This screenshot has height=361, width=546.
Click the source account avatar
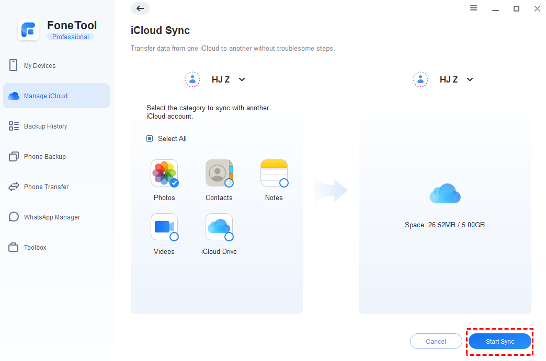pyautogui.click(x=192, y=79)
